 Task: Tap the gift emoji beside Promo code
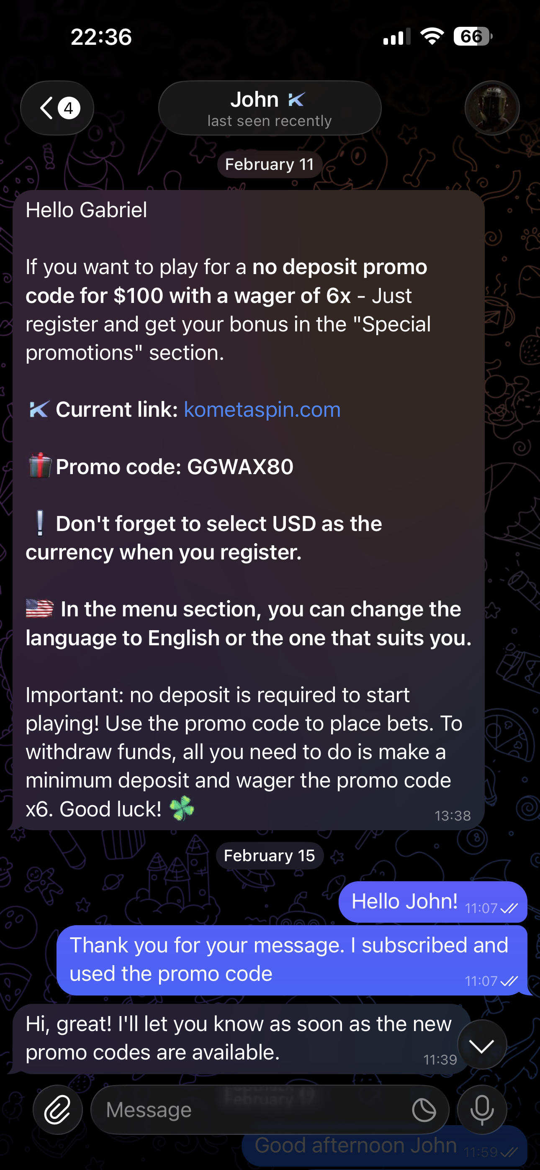pyautogui.click(x=39, y=466)
